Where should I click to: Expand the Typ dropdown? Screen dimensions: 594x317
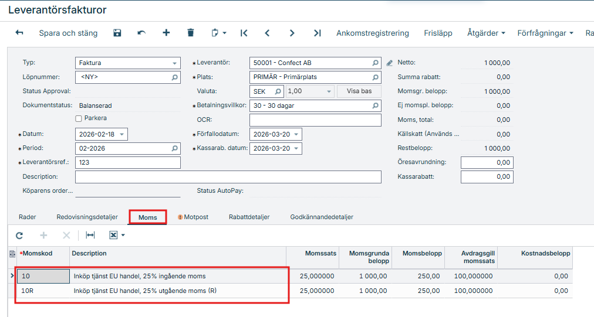(175, 63)
